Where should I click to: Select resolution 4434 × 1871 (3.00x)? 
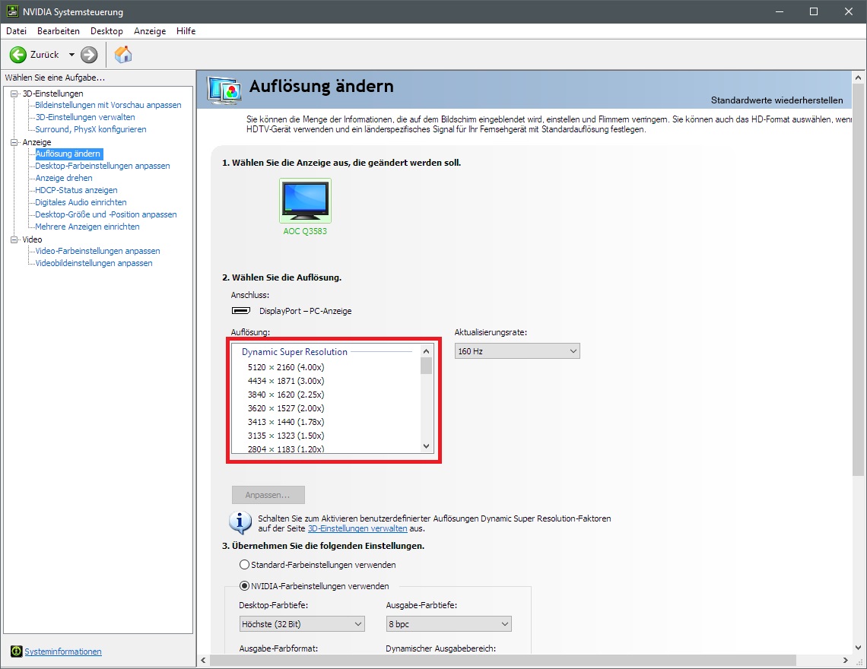tap(286, 381)
